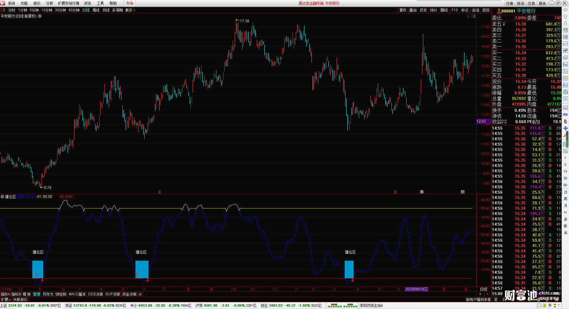Screen dimensions: 569x309
Task: Click the f(x) formula icon in sidebar
Action: click(565, 92)
